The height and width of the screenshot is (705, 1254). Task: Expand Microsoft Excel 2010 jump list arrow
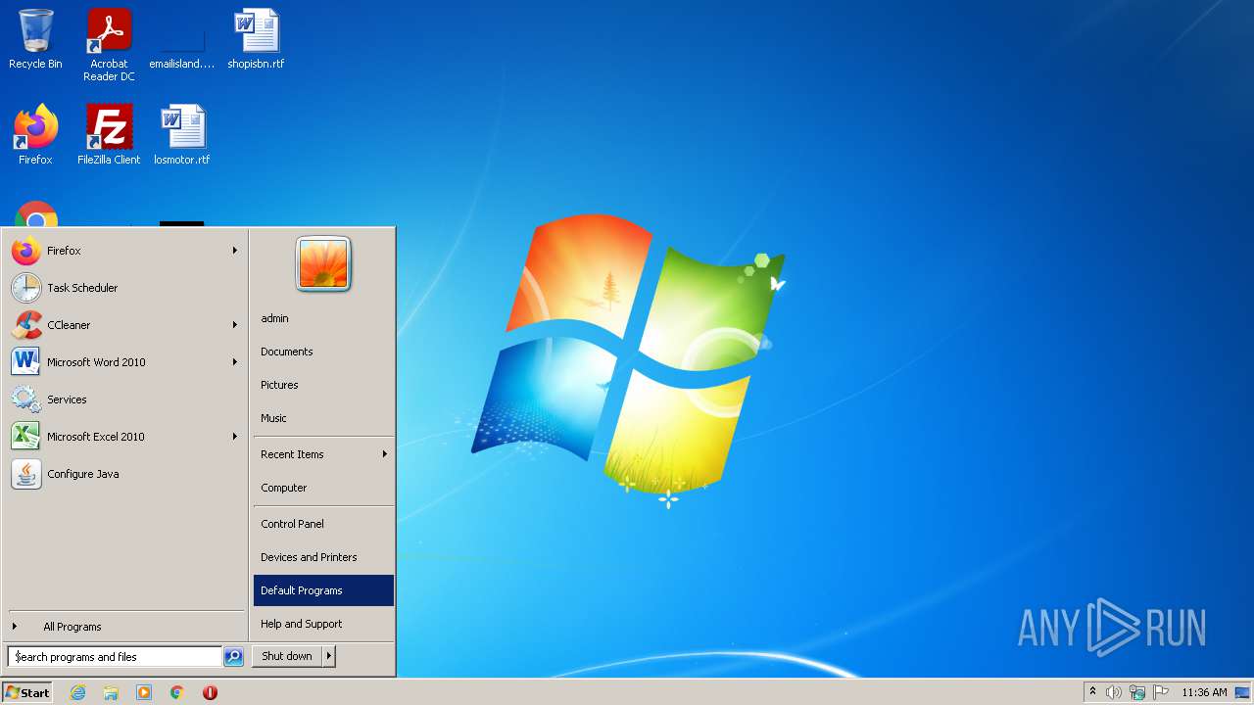(235, 437)
